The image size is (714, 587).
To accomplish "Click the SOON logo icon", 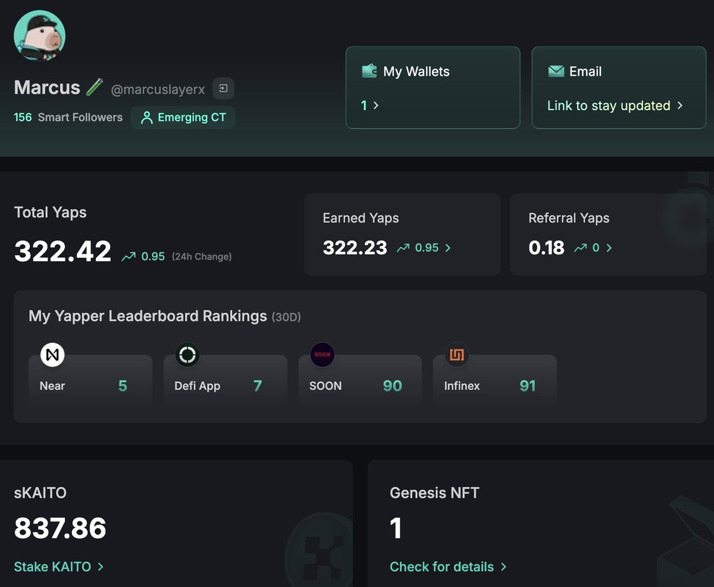I will click(322, 355).
